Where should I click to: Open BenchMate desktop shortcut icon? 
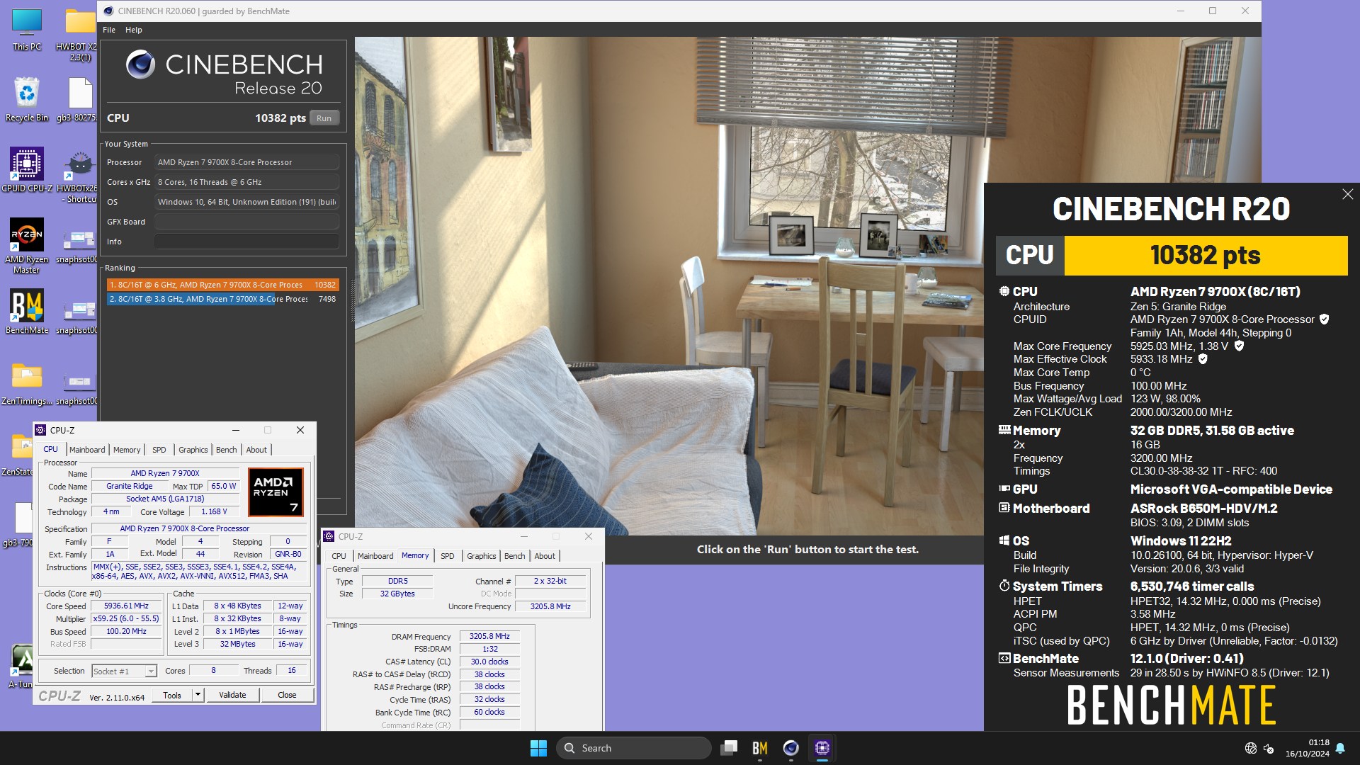point(27,312)
